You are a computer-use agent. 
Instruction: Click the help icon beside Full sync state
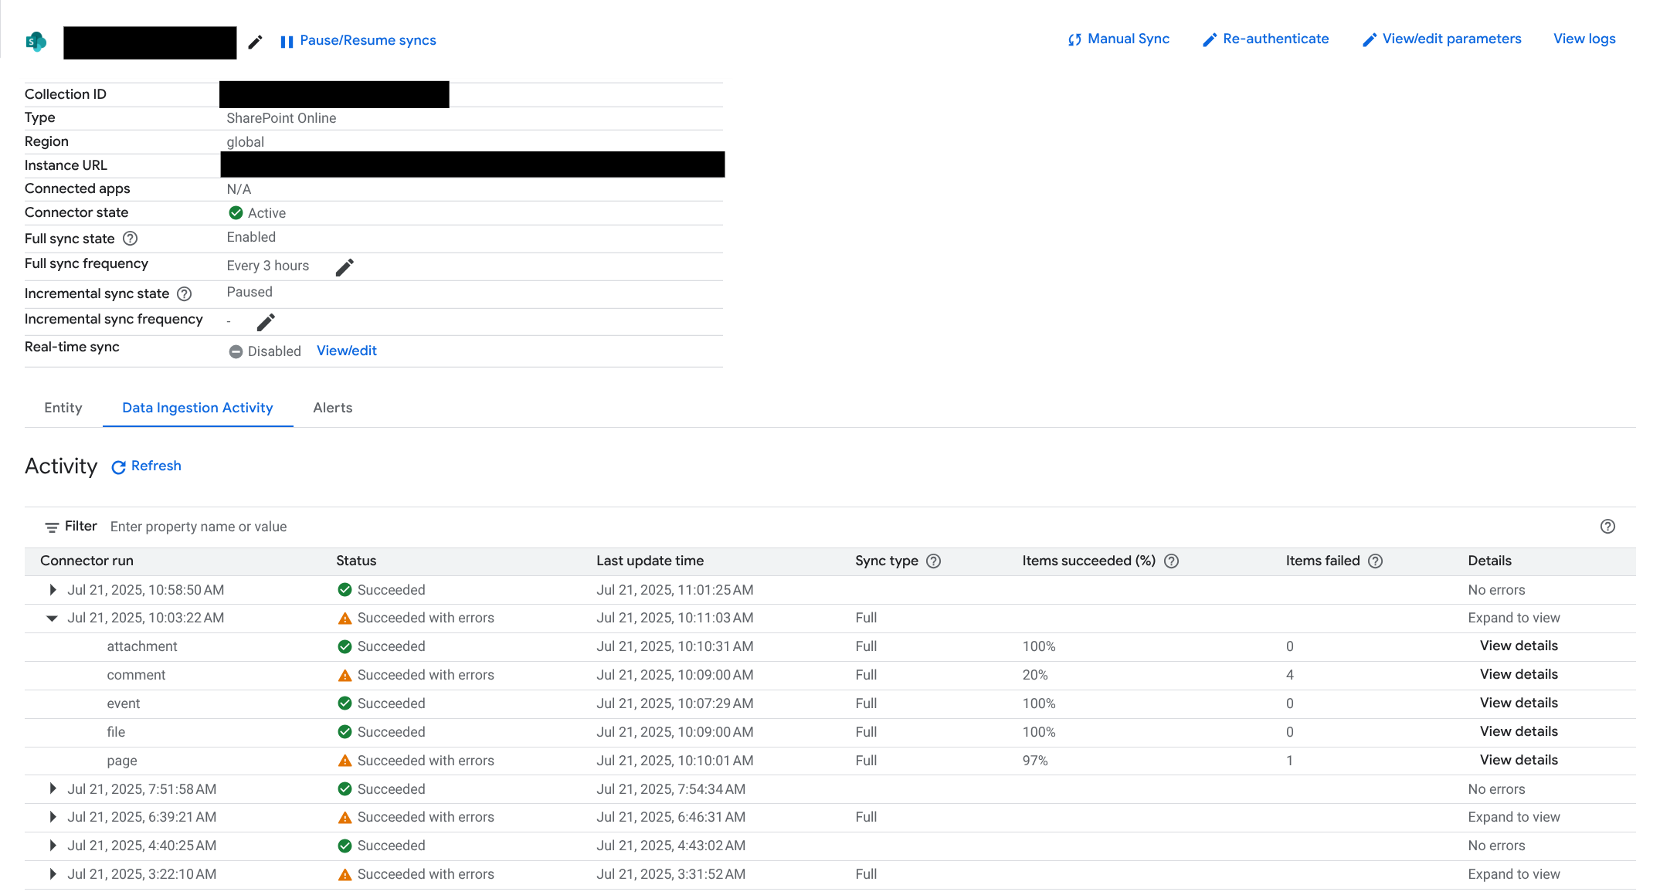[x=130, y=239]
